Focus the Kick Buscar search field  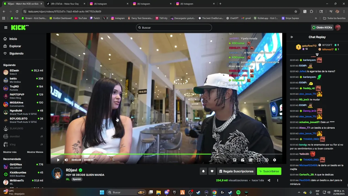point(174,27)
